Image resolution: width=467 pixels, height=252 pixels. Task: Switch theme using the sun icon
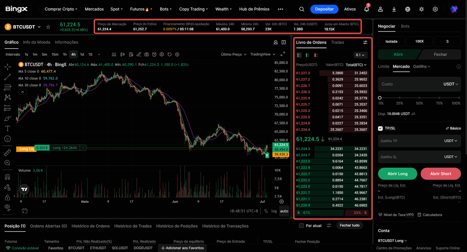421,9
